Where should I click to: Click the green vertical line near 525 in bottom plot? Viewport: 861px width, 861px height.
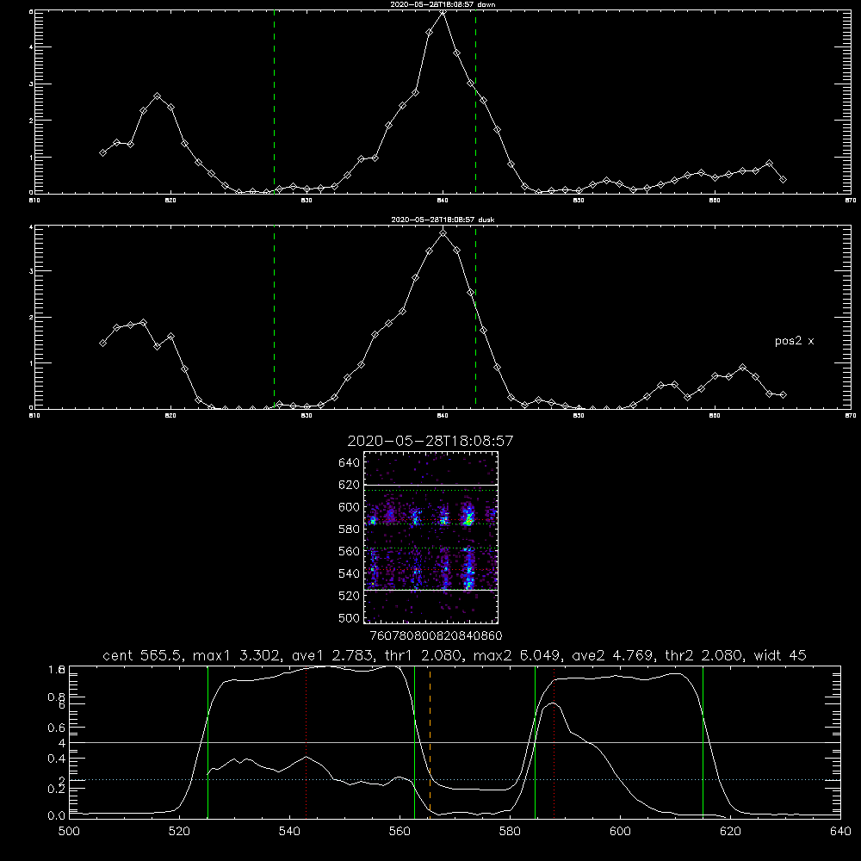click(208, 741)
